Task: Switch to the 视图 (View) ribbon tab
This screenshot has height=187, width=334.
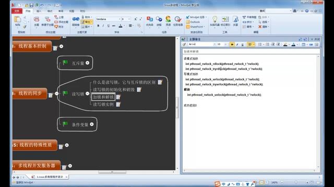Action: coord(71,11)
